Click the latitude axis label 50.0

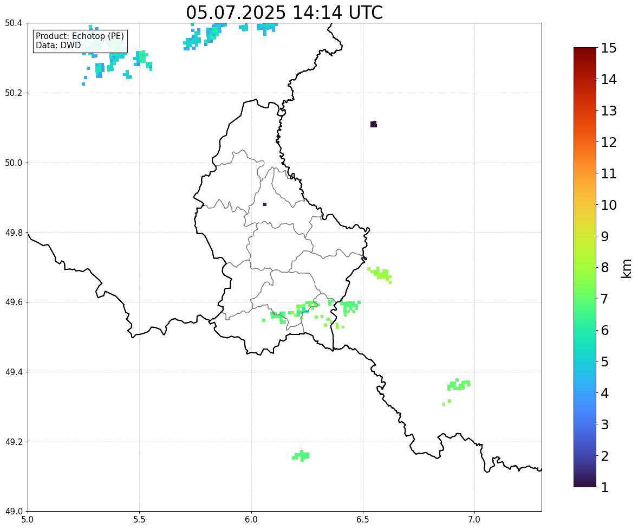(x=14, y=163)
